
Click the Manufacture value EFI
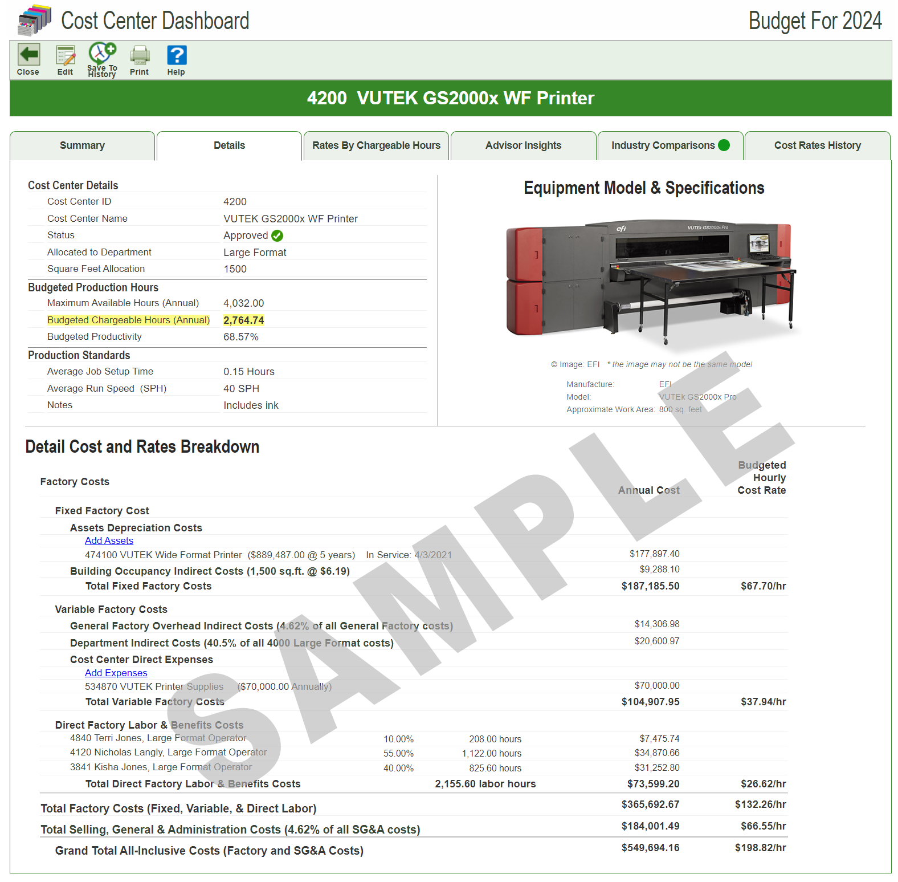pos(666,385)
